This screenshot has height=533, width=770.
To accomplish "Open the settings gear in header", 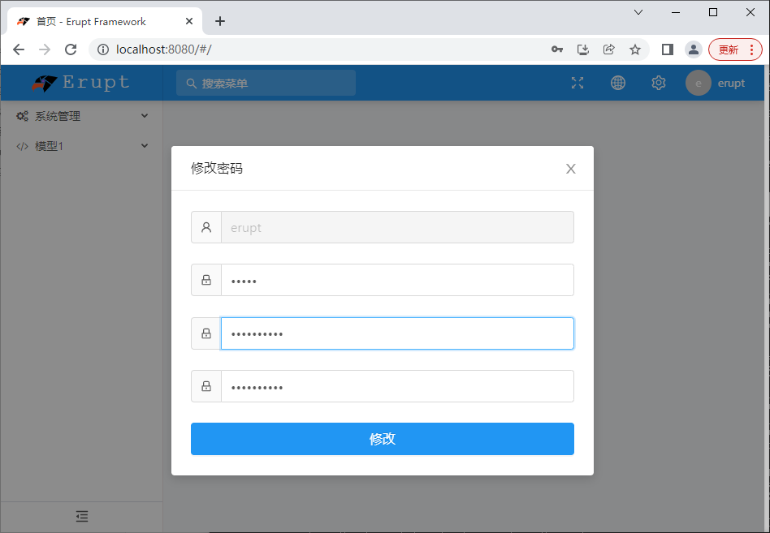I will pyautogui.click(x=659, y=83).
